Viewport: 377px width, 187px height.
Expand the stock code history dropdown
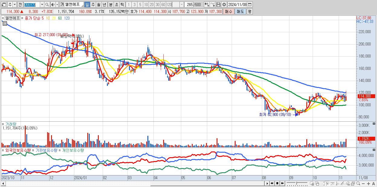coord(42,5)
